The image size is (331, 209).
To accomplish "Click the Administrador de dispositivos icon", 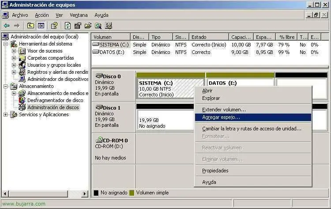I will click(22, 79).
